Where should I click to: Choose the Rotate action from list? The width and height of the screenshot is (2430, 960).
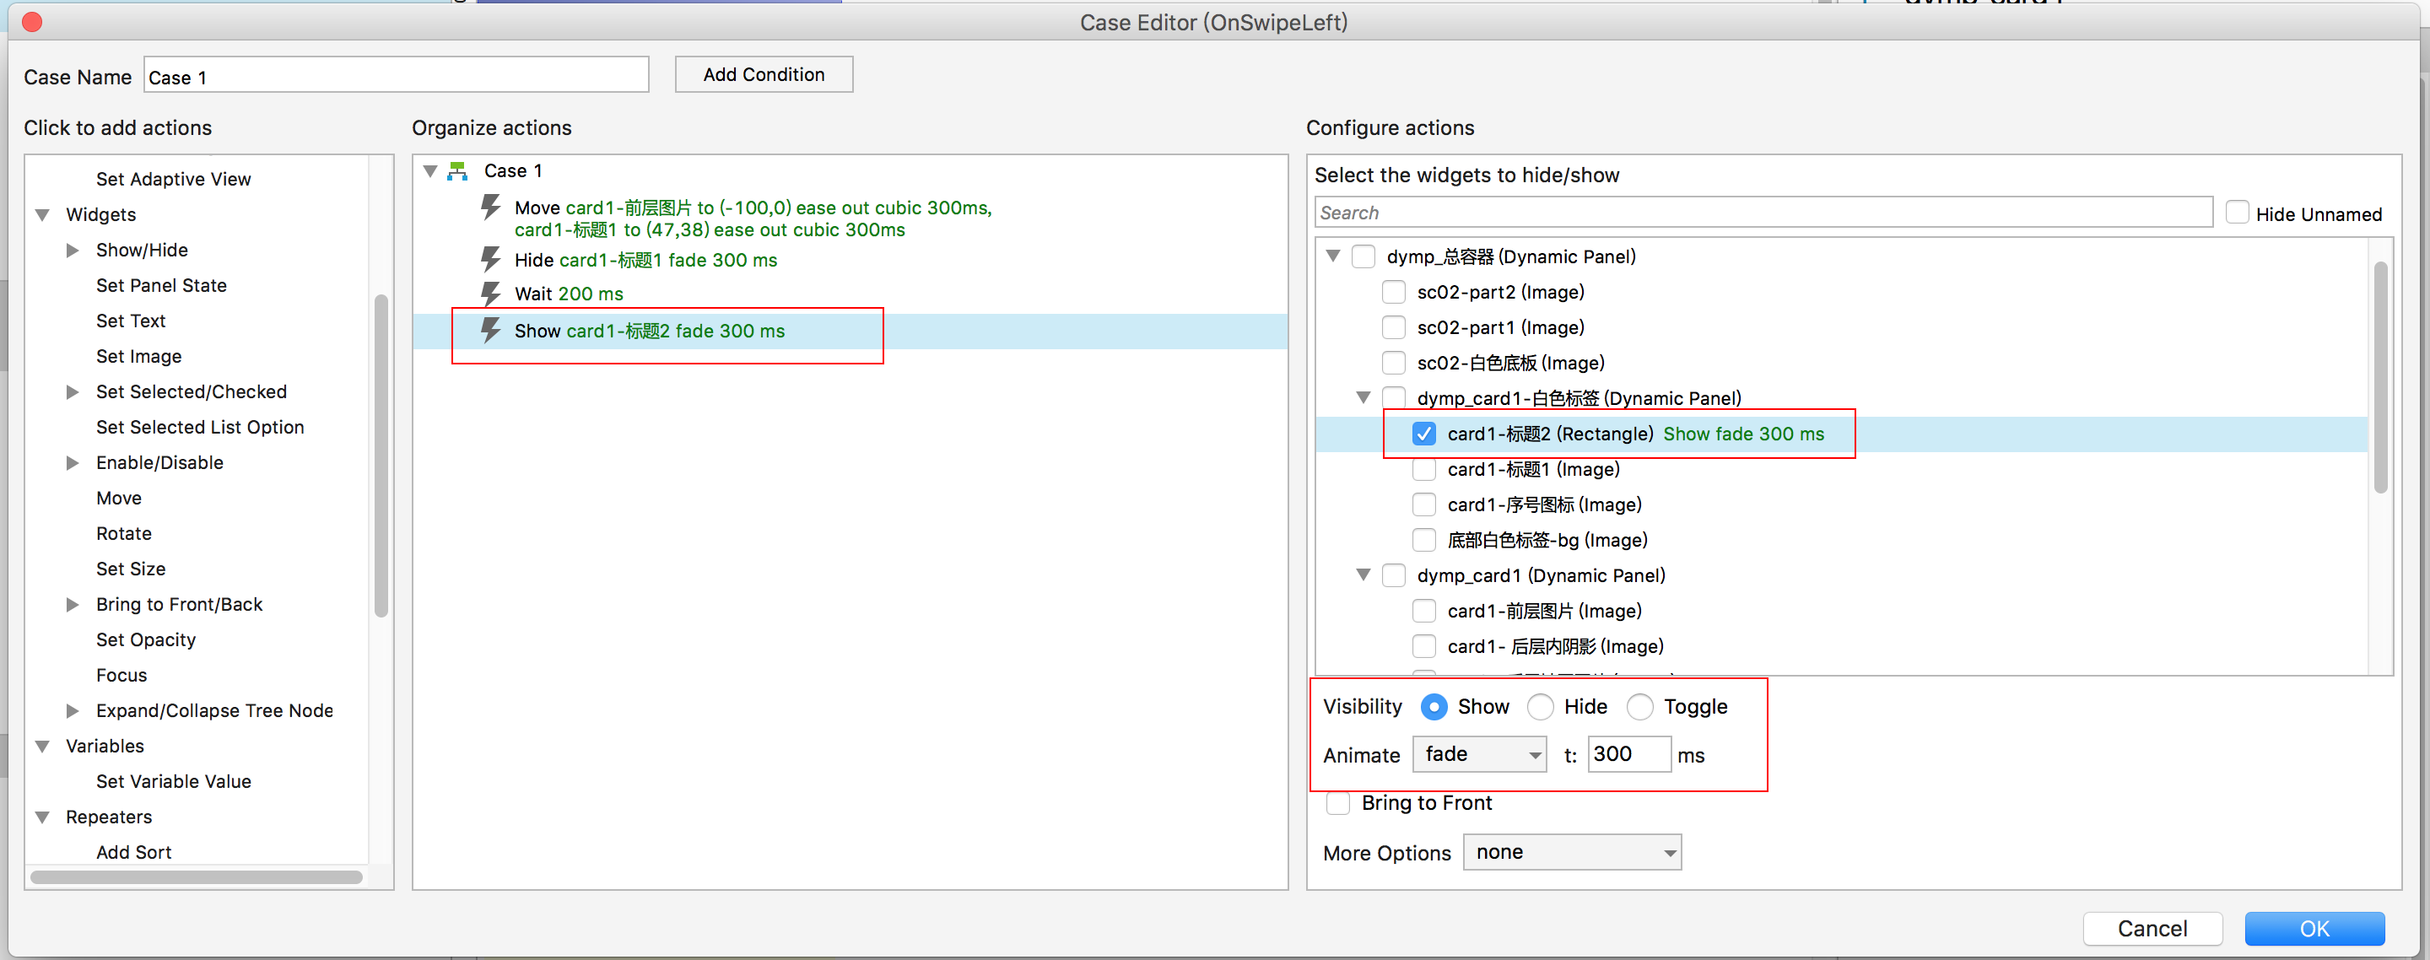click(123, 534)
